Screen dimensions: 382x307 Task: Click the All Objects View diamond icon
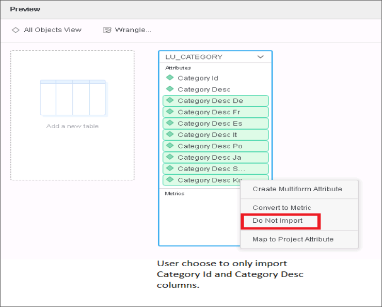[x=15, y=30]
